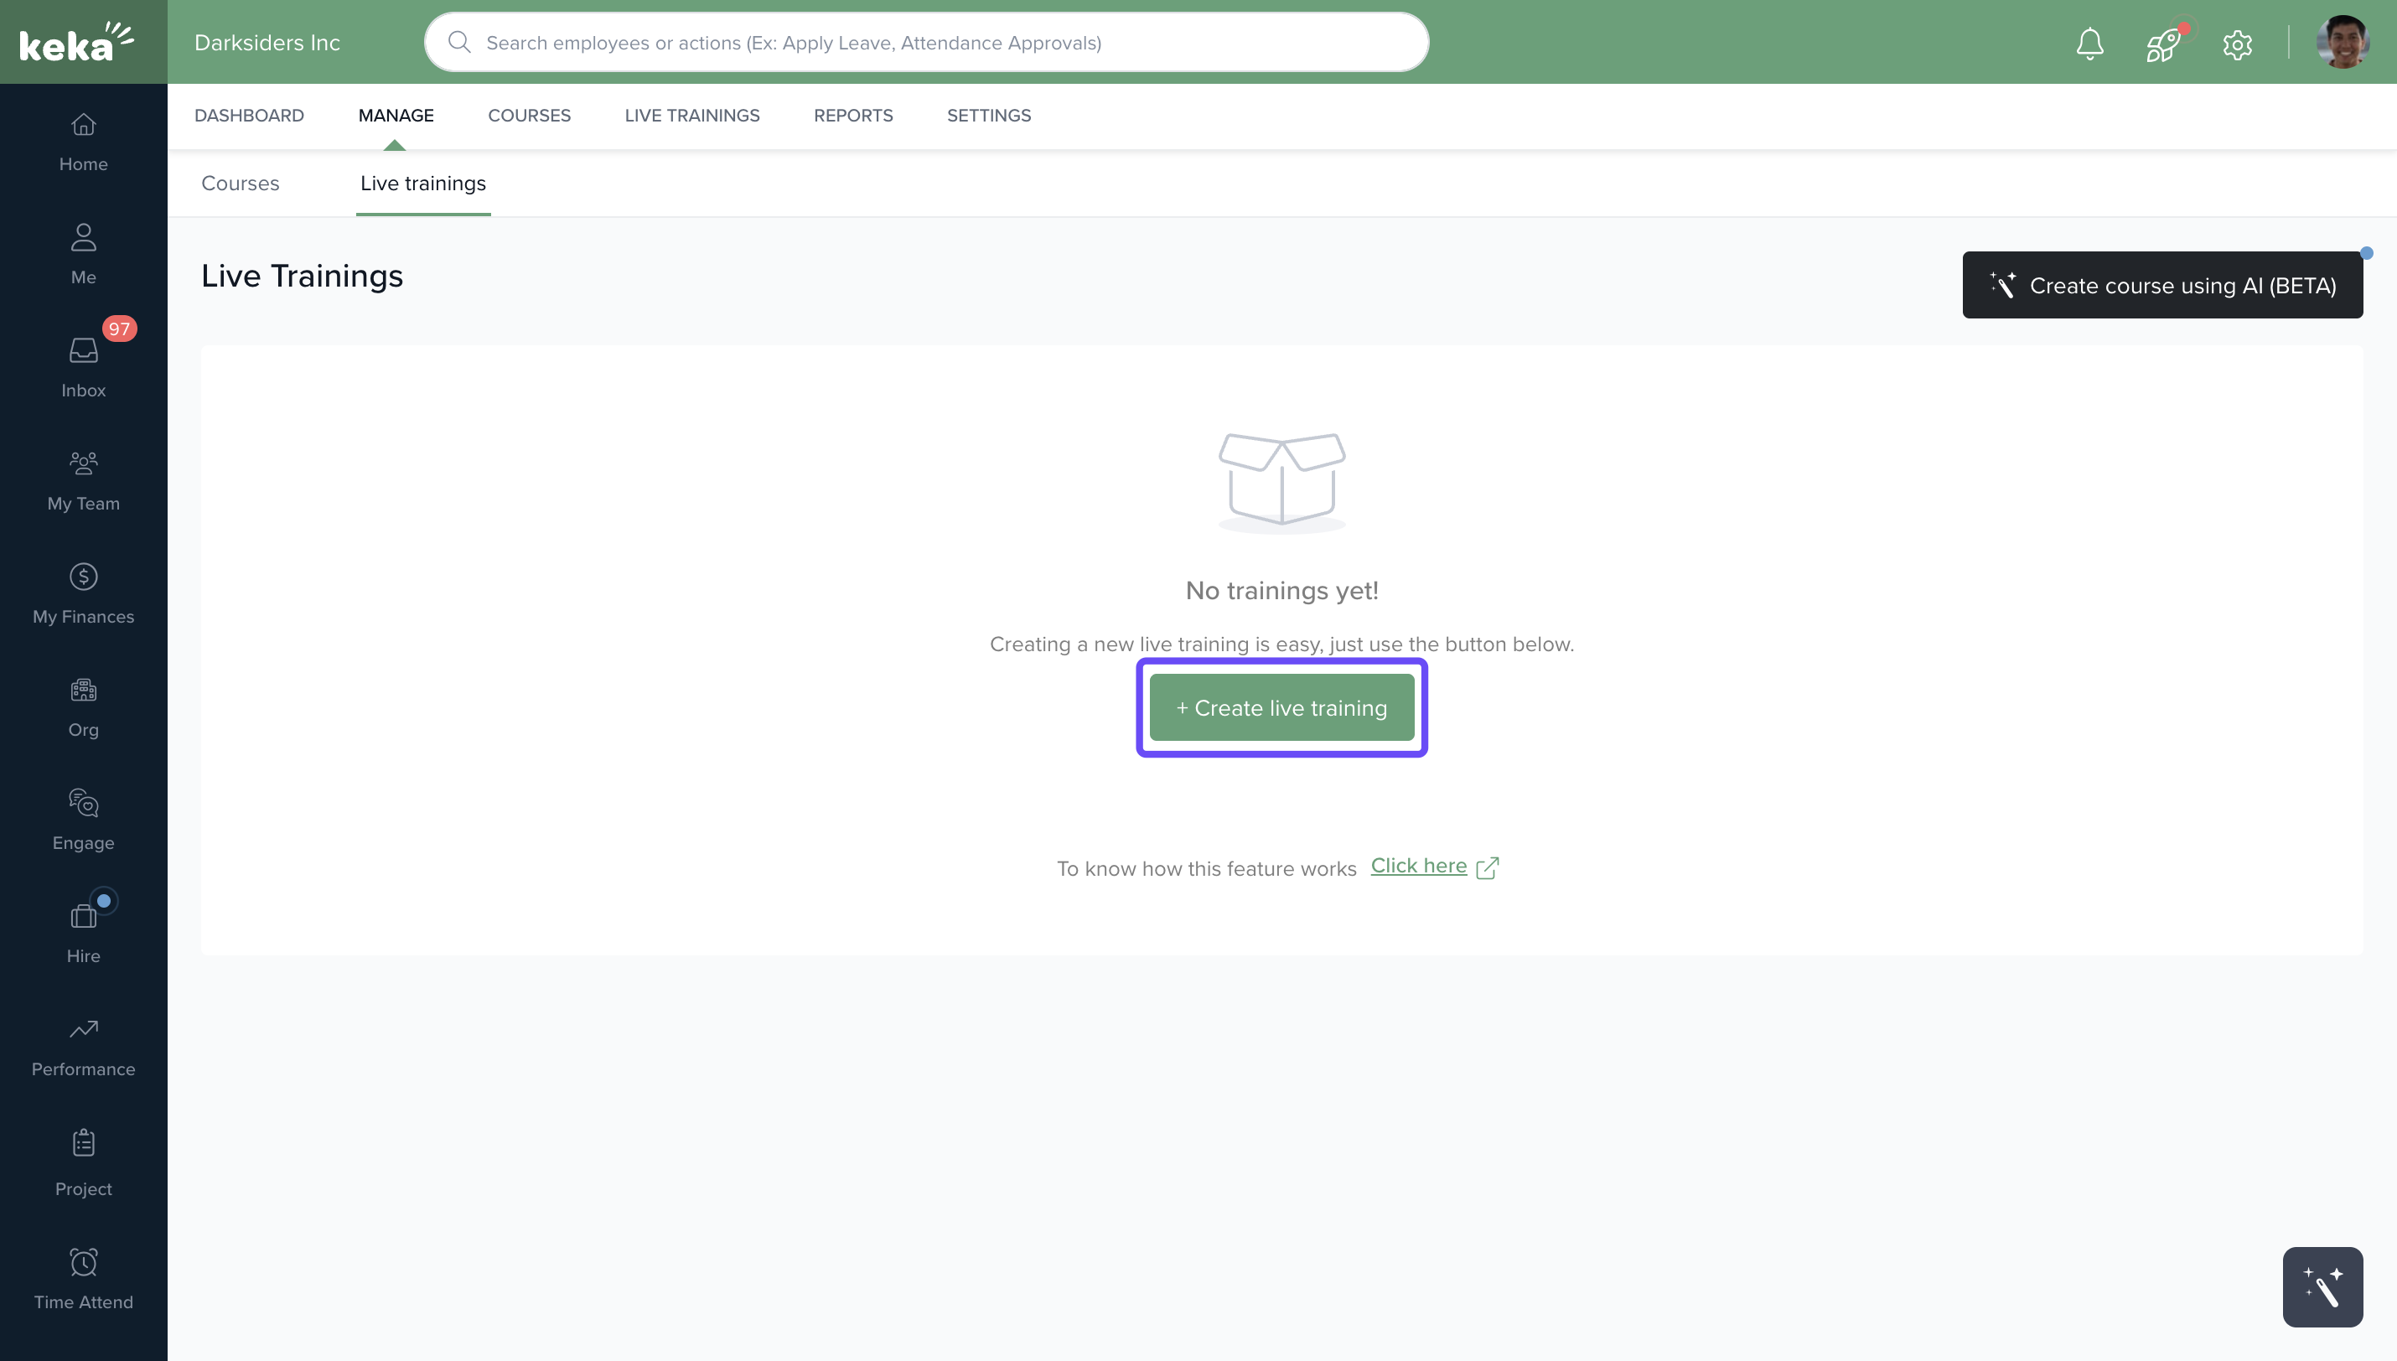Go to Home in sidebar
Image resolution: width=2397 pixels, height=1361 pixels.
pos(83,142)
